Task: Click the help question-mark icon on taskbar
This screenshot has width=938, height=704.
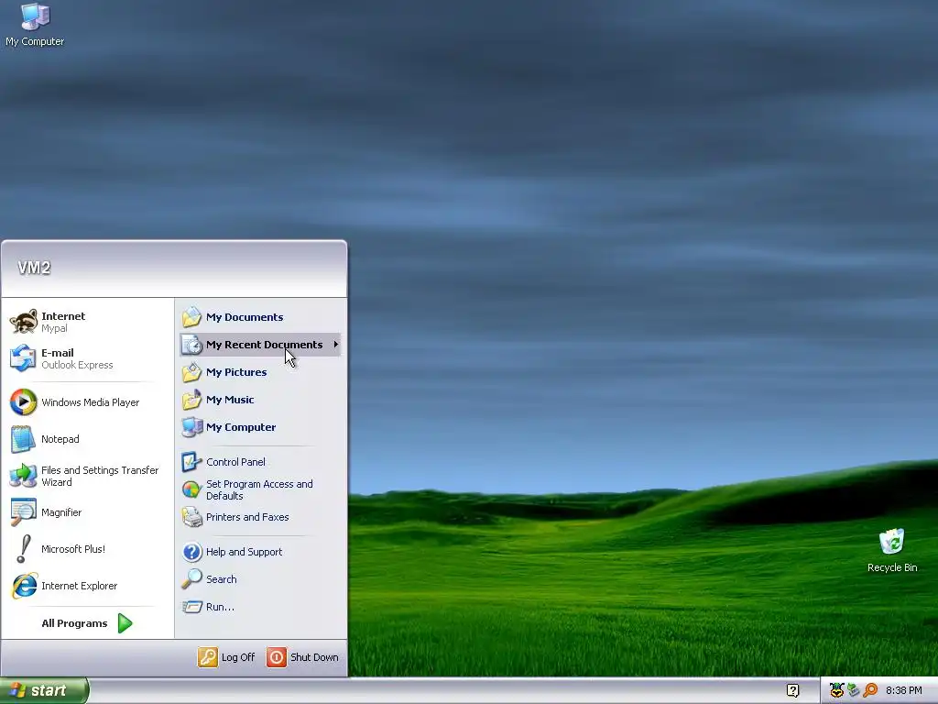Action: point(792,690)
